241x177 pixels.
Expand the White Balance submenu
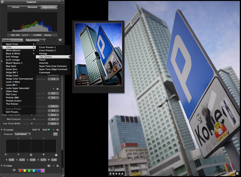[19, 50]
